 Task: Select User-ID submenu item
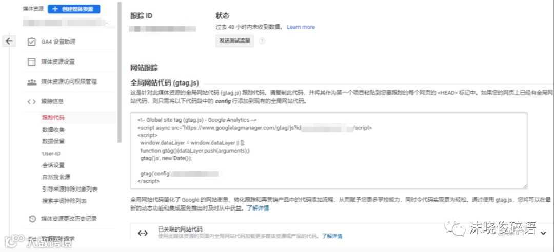coord(51,154)
